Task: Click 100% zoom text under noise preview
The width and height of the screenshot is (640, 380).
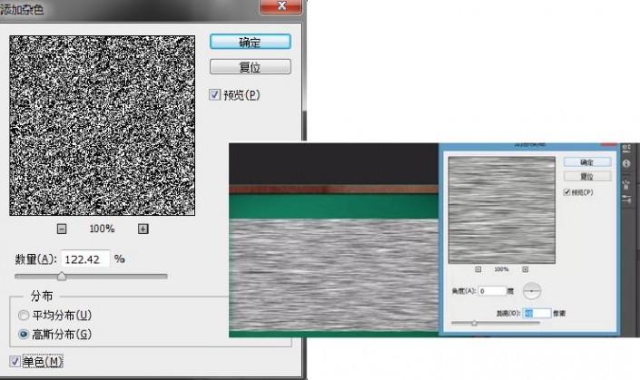Action: 102,229
